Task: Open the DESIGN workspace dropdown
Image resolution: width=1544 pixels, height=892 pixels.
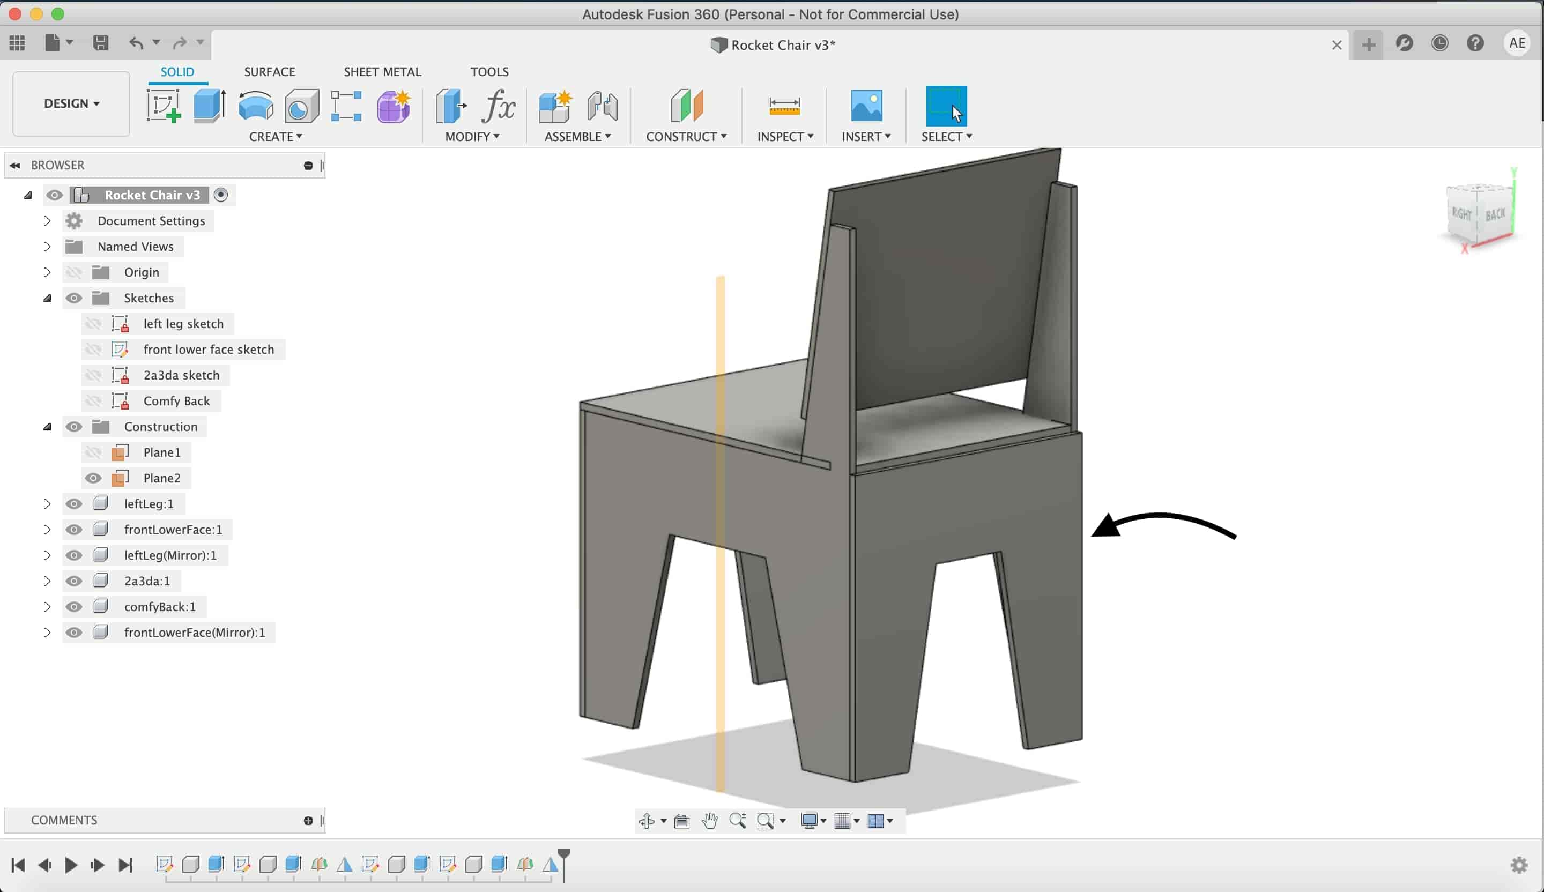Action: point(71,103)
